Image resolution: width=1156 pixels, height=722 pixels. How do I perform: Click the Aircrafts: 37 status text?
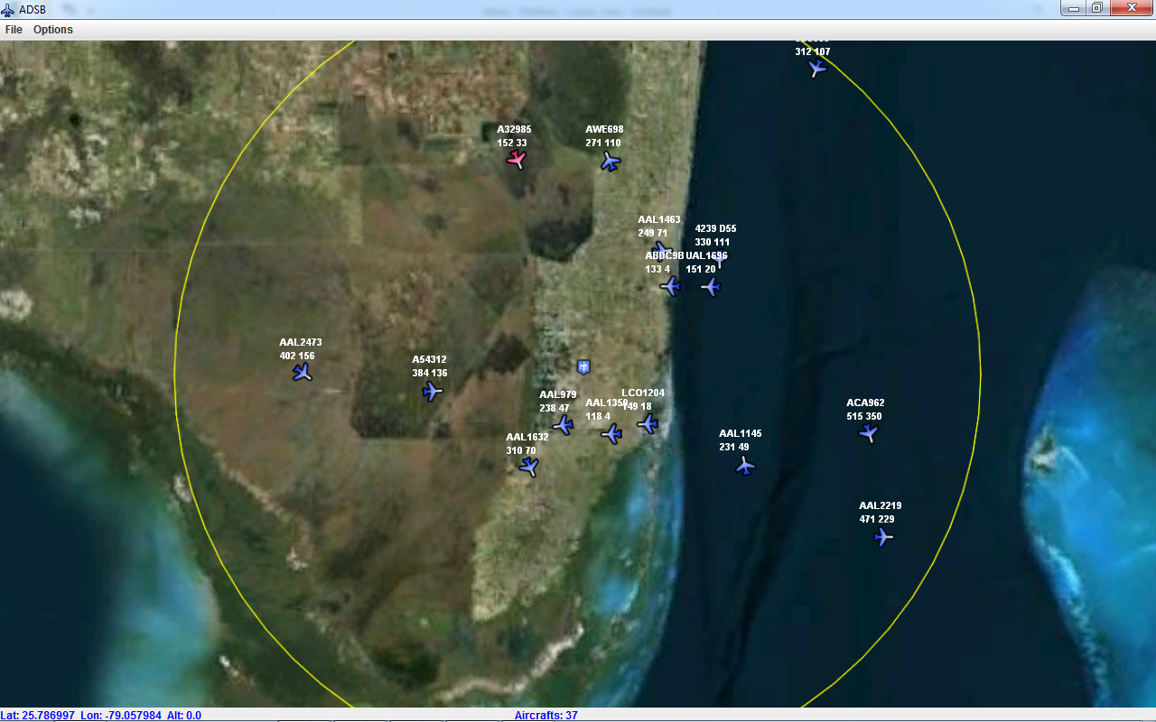tap(545, 716)
